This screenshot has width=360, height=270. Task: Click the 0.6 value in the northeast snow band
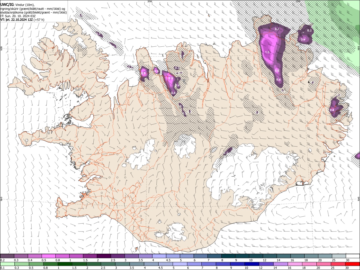[x=277, y=71]
